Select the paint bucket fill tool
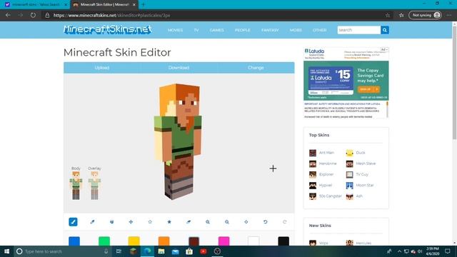Screen dimensions: 457x257 click(111, 222)
